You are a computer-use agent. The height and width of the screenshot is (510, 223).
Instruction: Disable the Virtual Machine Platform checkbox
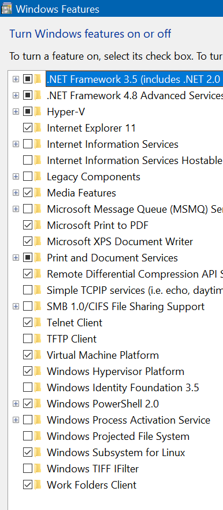[x=28, y=355]
